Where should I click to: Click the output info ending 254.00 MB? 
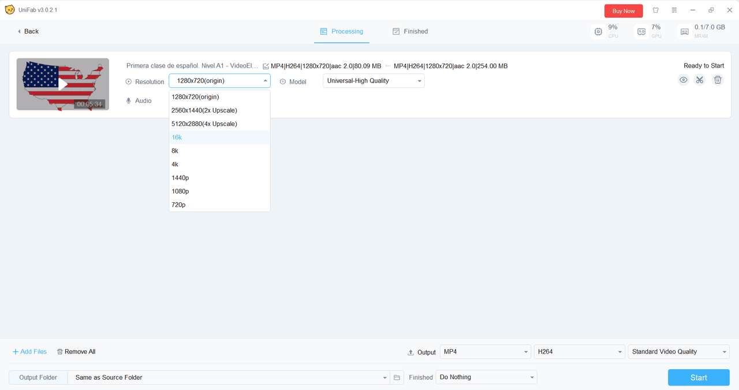(x=450, y=66)
